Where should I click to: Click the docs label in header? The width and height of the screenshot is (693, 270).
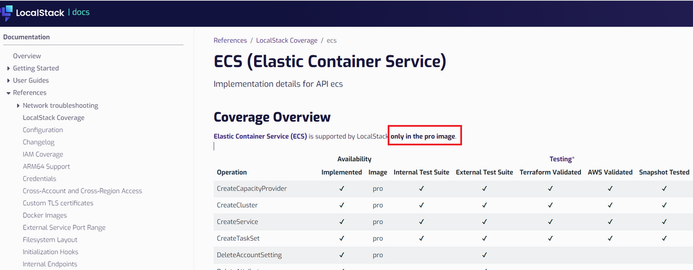81,12
